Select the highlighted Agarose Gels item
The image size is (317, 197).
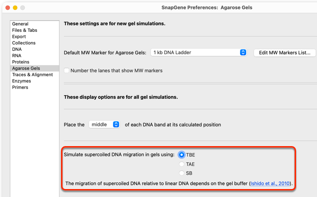(x=34, y=68)
